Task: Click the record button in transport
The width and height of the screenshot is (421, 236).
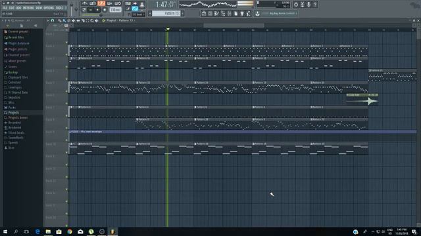Action: pos(105,10)
